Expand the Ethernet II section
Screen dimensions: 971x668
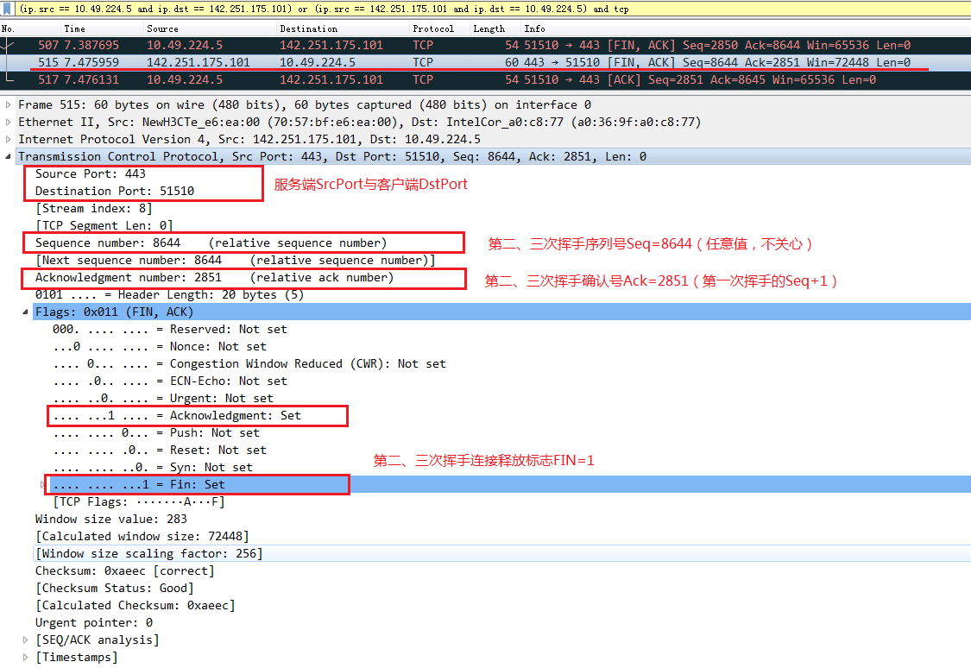[9, 122]
